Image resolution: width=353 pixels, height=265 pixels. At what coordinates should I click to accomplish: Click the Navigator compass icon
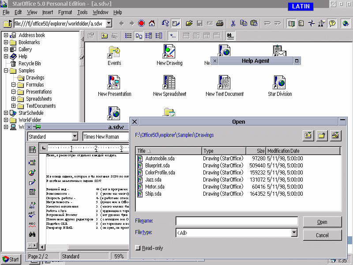point(312,23)
